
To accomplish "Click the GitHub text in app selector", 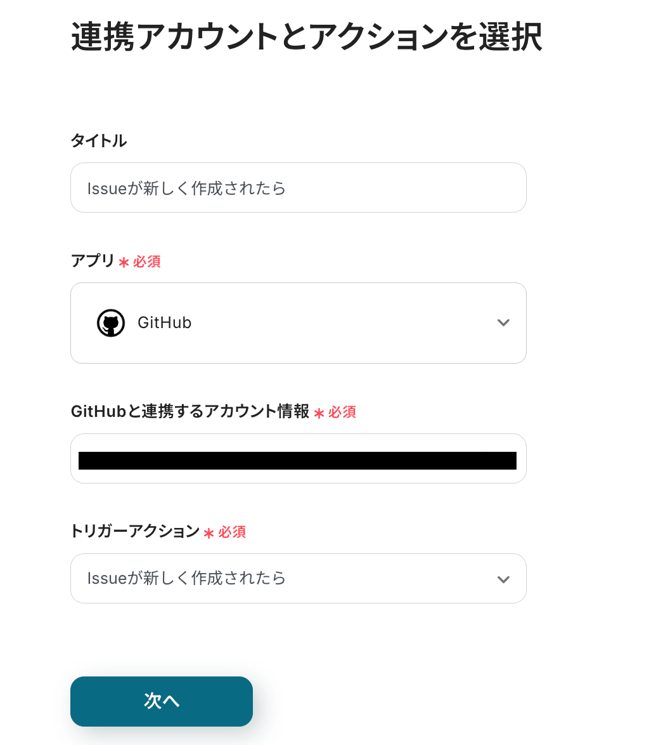I will pyautogui.click(x=165, y=323).
